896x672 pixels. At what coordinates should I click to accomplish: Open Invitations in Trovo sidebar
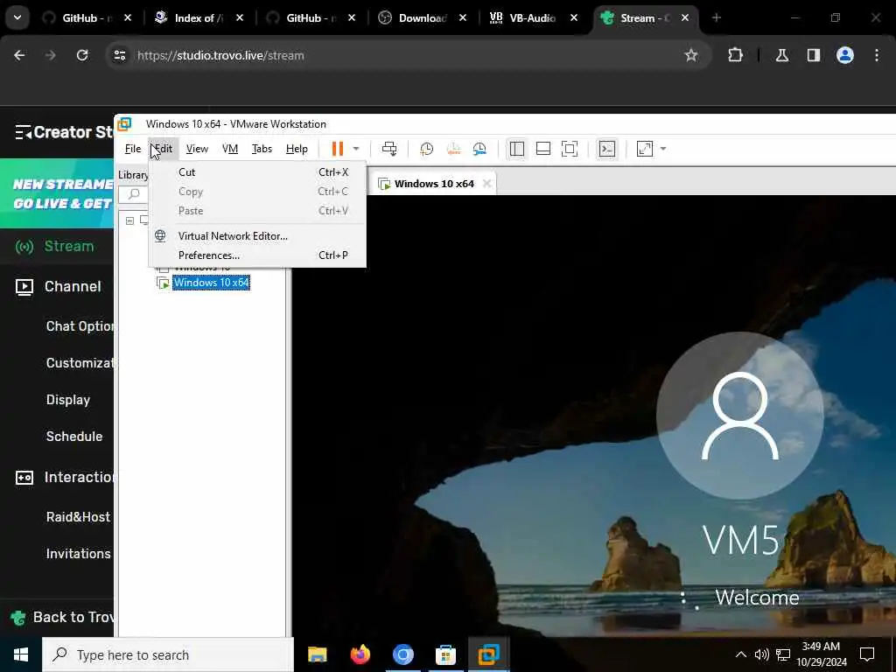[x=78, y=553]
